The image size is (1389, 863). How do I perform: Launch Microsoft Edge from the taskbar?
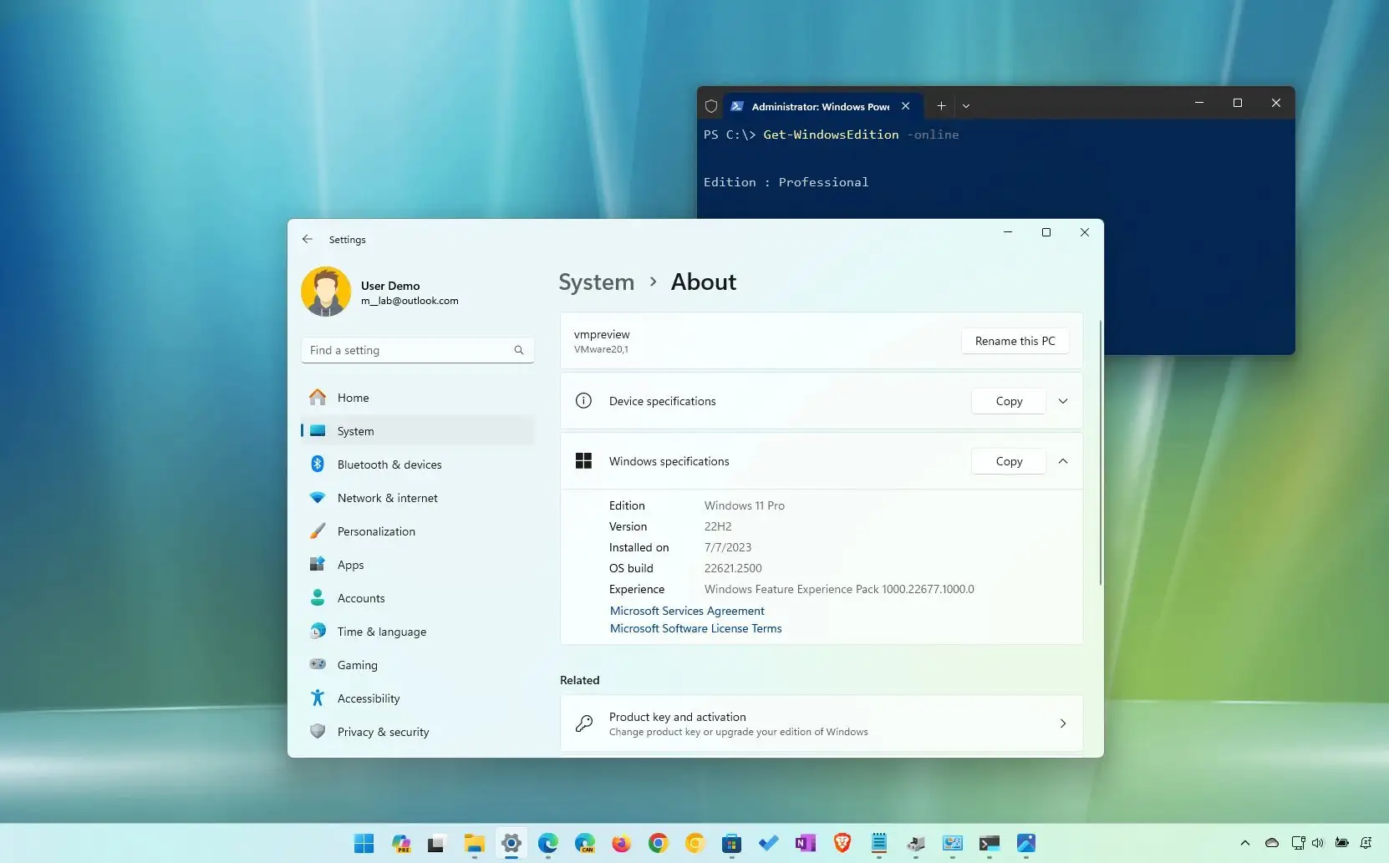coord(547,844)
